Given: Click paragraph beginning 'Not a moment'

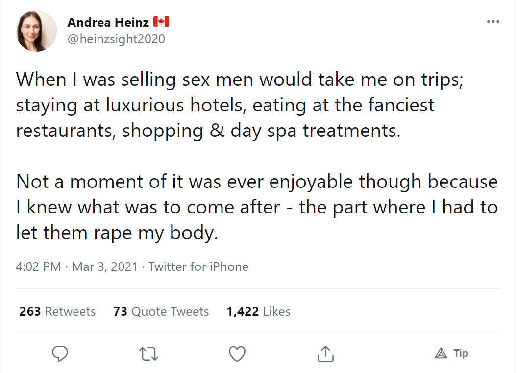Looking at the screenshot, I should click(257, 207).
